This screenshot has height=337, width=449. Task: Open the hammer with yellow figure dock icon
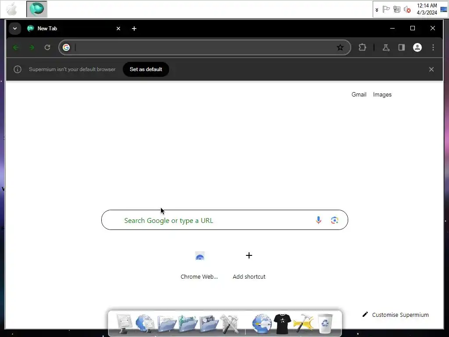(303, 324)
